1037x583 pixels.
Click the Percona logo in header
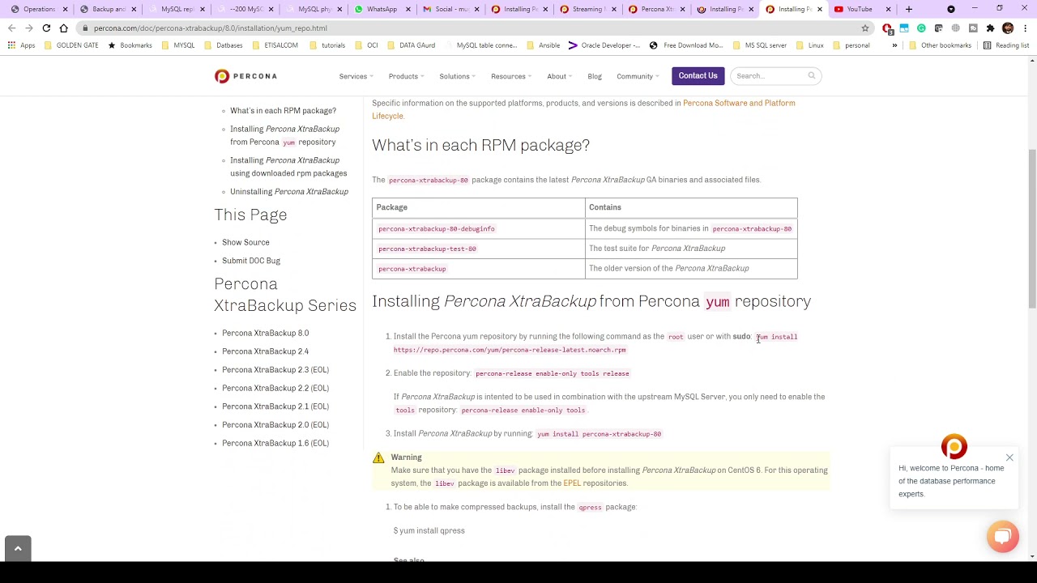[245, 76]
